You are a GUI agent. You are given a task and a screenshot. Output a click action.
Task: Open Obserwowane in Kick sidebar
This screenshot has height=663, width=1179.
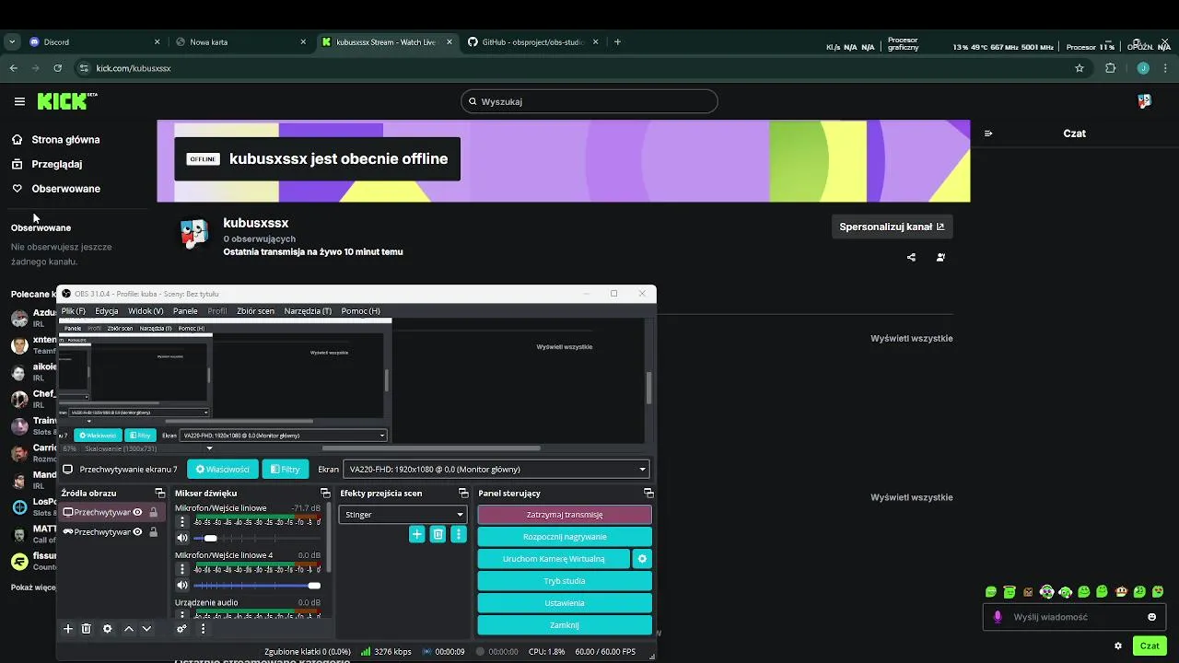click(65, 189)
